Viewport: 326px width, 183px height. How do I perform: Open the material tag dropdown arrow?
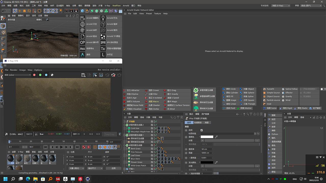click(x=255, y=133)
